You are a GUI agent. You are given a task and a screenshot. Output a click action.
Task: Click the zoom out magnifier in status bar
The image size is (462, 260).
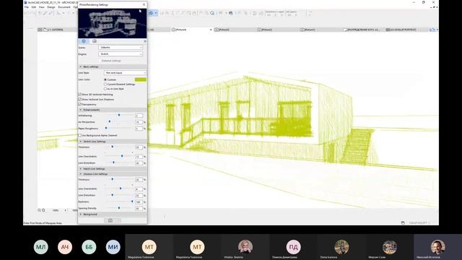pyautogui.click(x=39, y=210)
